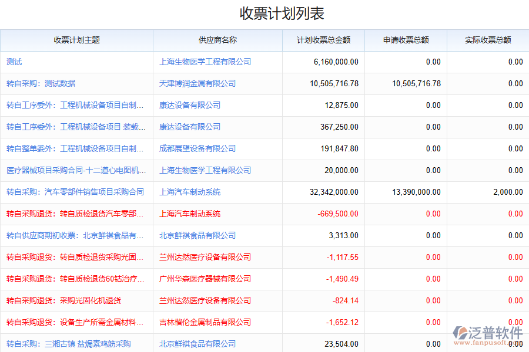The width and height of the screenshot is (529, 352).
Task: Click the 计划收票总金额 column header
Action: tap(323, 40)
